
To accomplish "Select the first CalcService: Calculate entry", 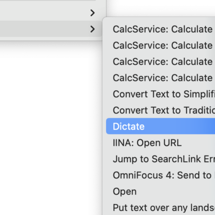I will [x=160, y=29].
